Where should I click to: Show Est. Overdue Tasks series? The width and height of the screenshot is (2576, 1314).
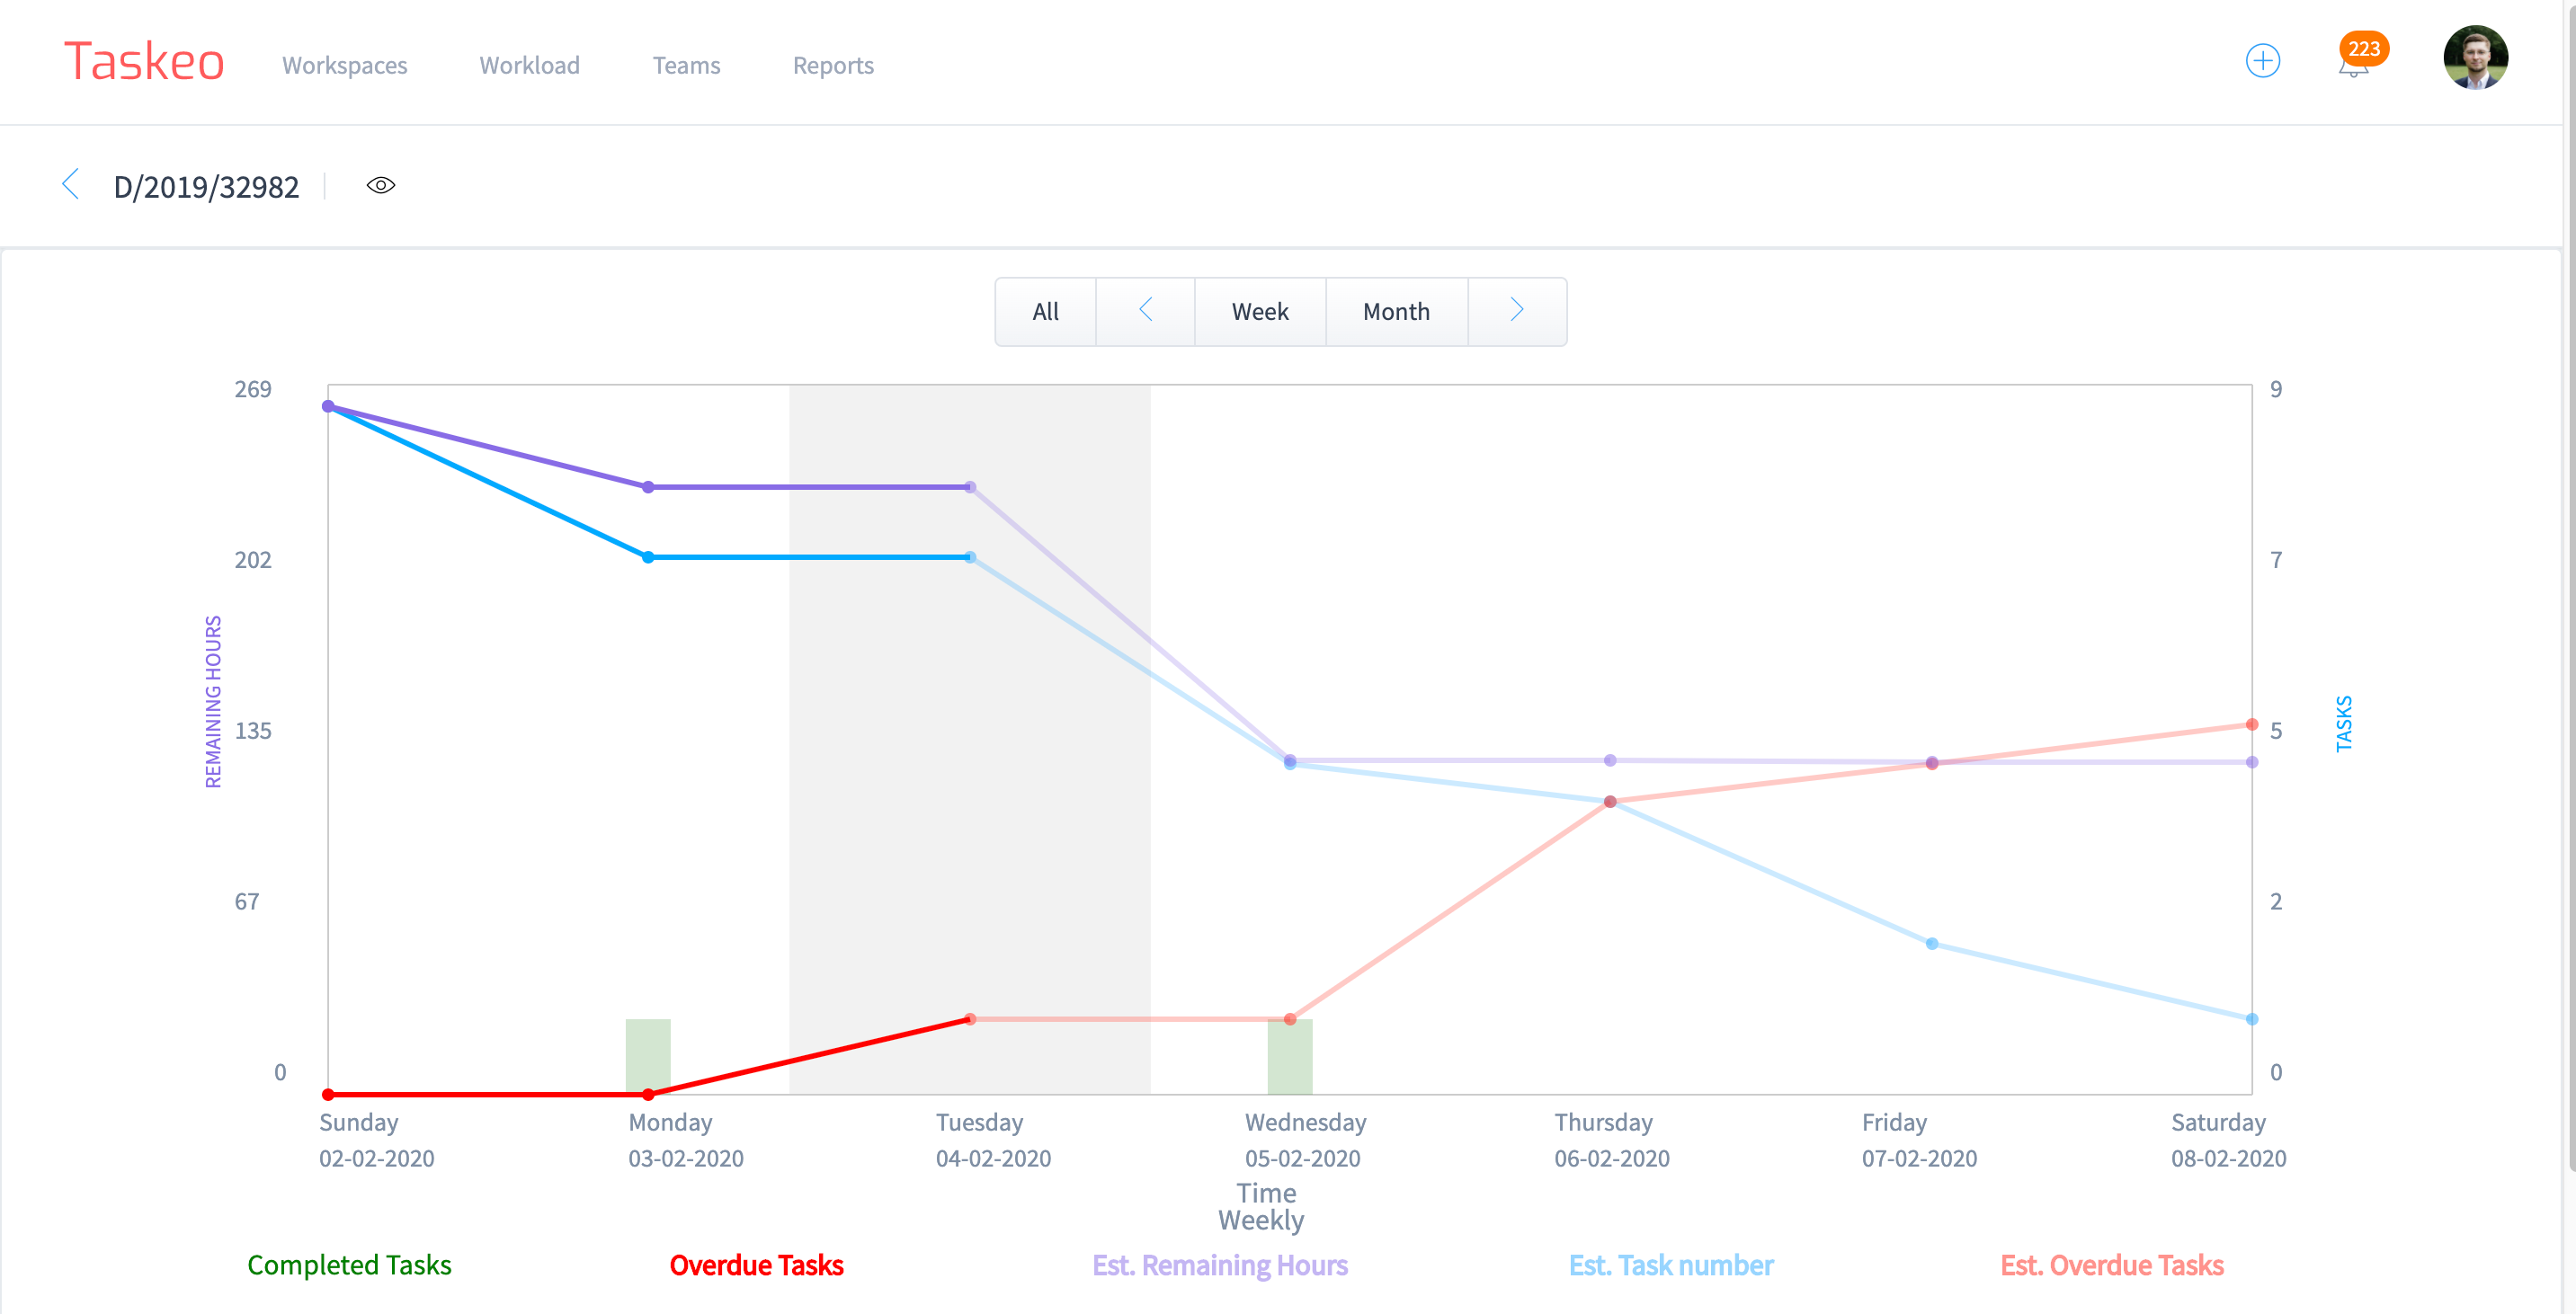[x=2111, y=1265]
